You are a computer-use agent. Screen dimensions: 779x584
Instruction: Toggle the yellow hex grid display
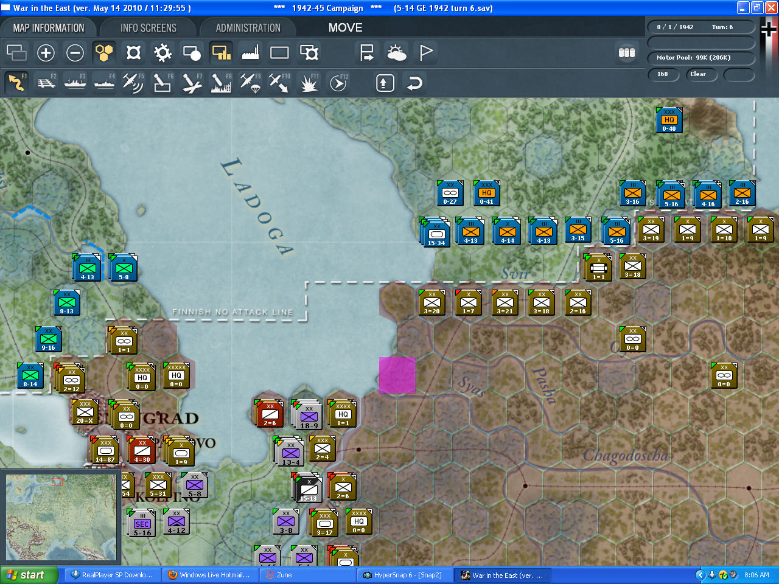click(104, 53)
